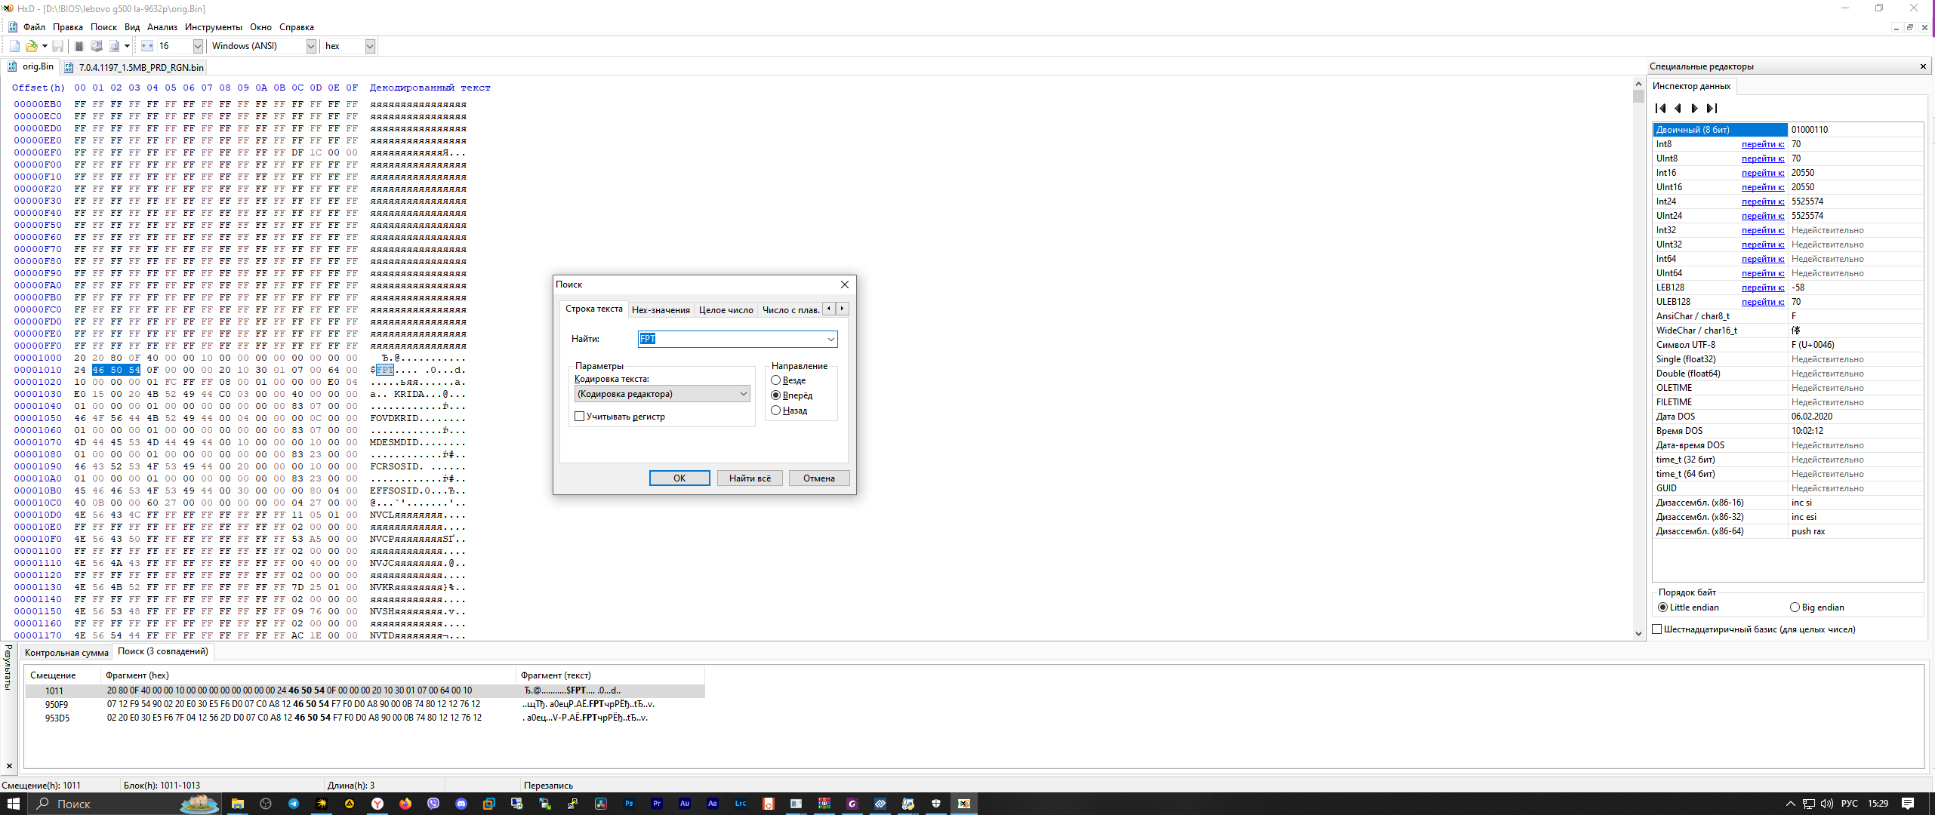Switch to the Hex-значения search tab

pyautogui.click(x=661, y=309)
